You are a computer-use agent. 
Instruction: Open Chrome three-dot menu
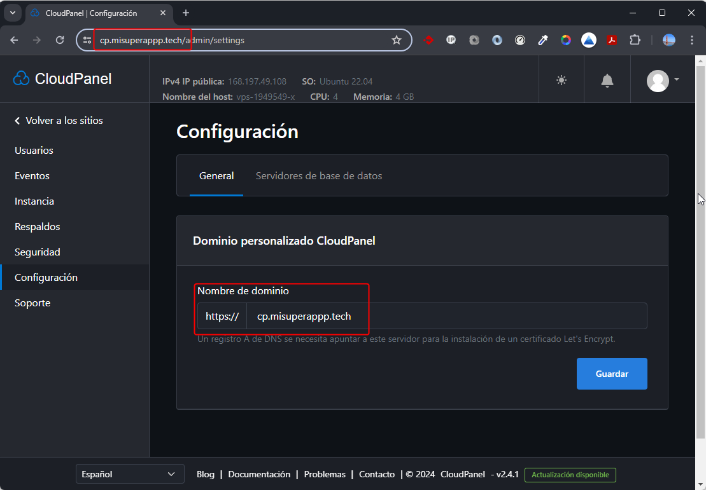(692, 40)
